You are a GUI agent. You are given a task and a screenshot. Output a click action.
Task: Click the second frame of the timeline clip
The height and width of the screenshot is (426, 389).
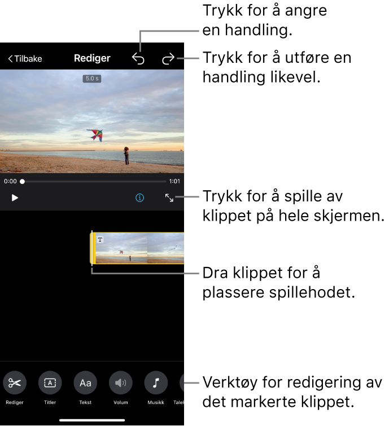point(165,248)
